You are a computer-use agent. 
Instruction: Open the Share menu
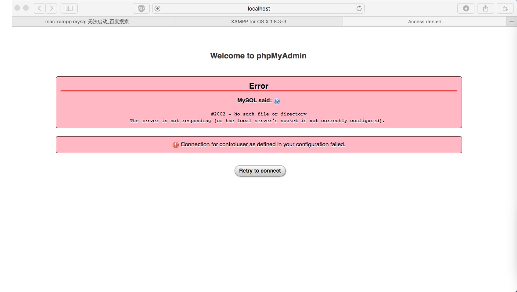(x=485, y=9)
